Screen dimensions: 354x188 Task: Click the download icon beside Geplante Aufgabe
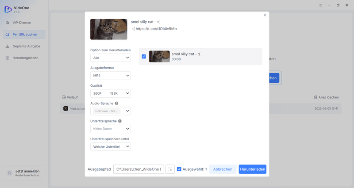[x=8, y=46]
